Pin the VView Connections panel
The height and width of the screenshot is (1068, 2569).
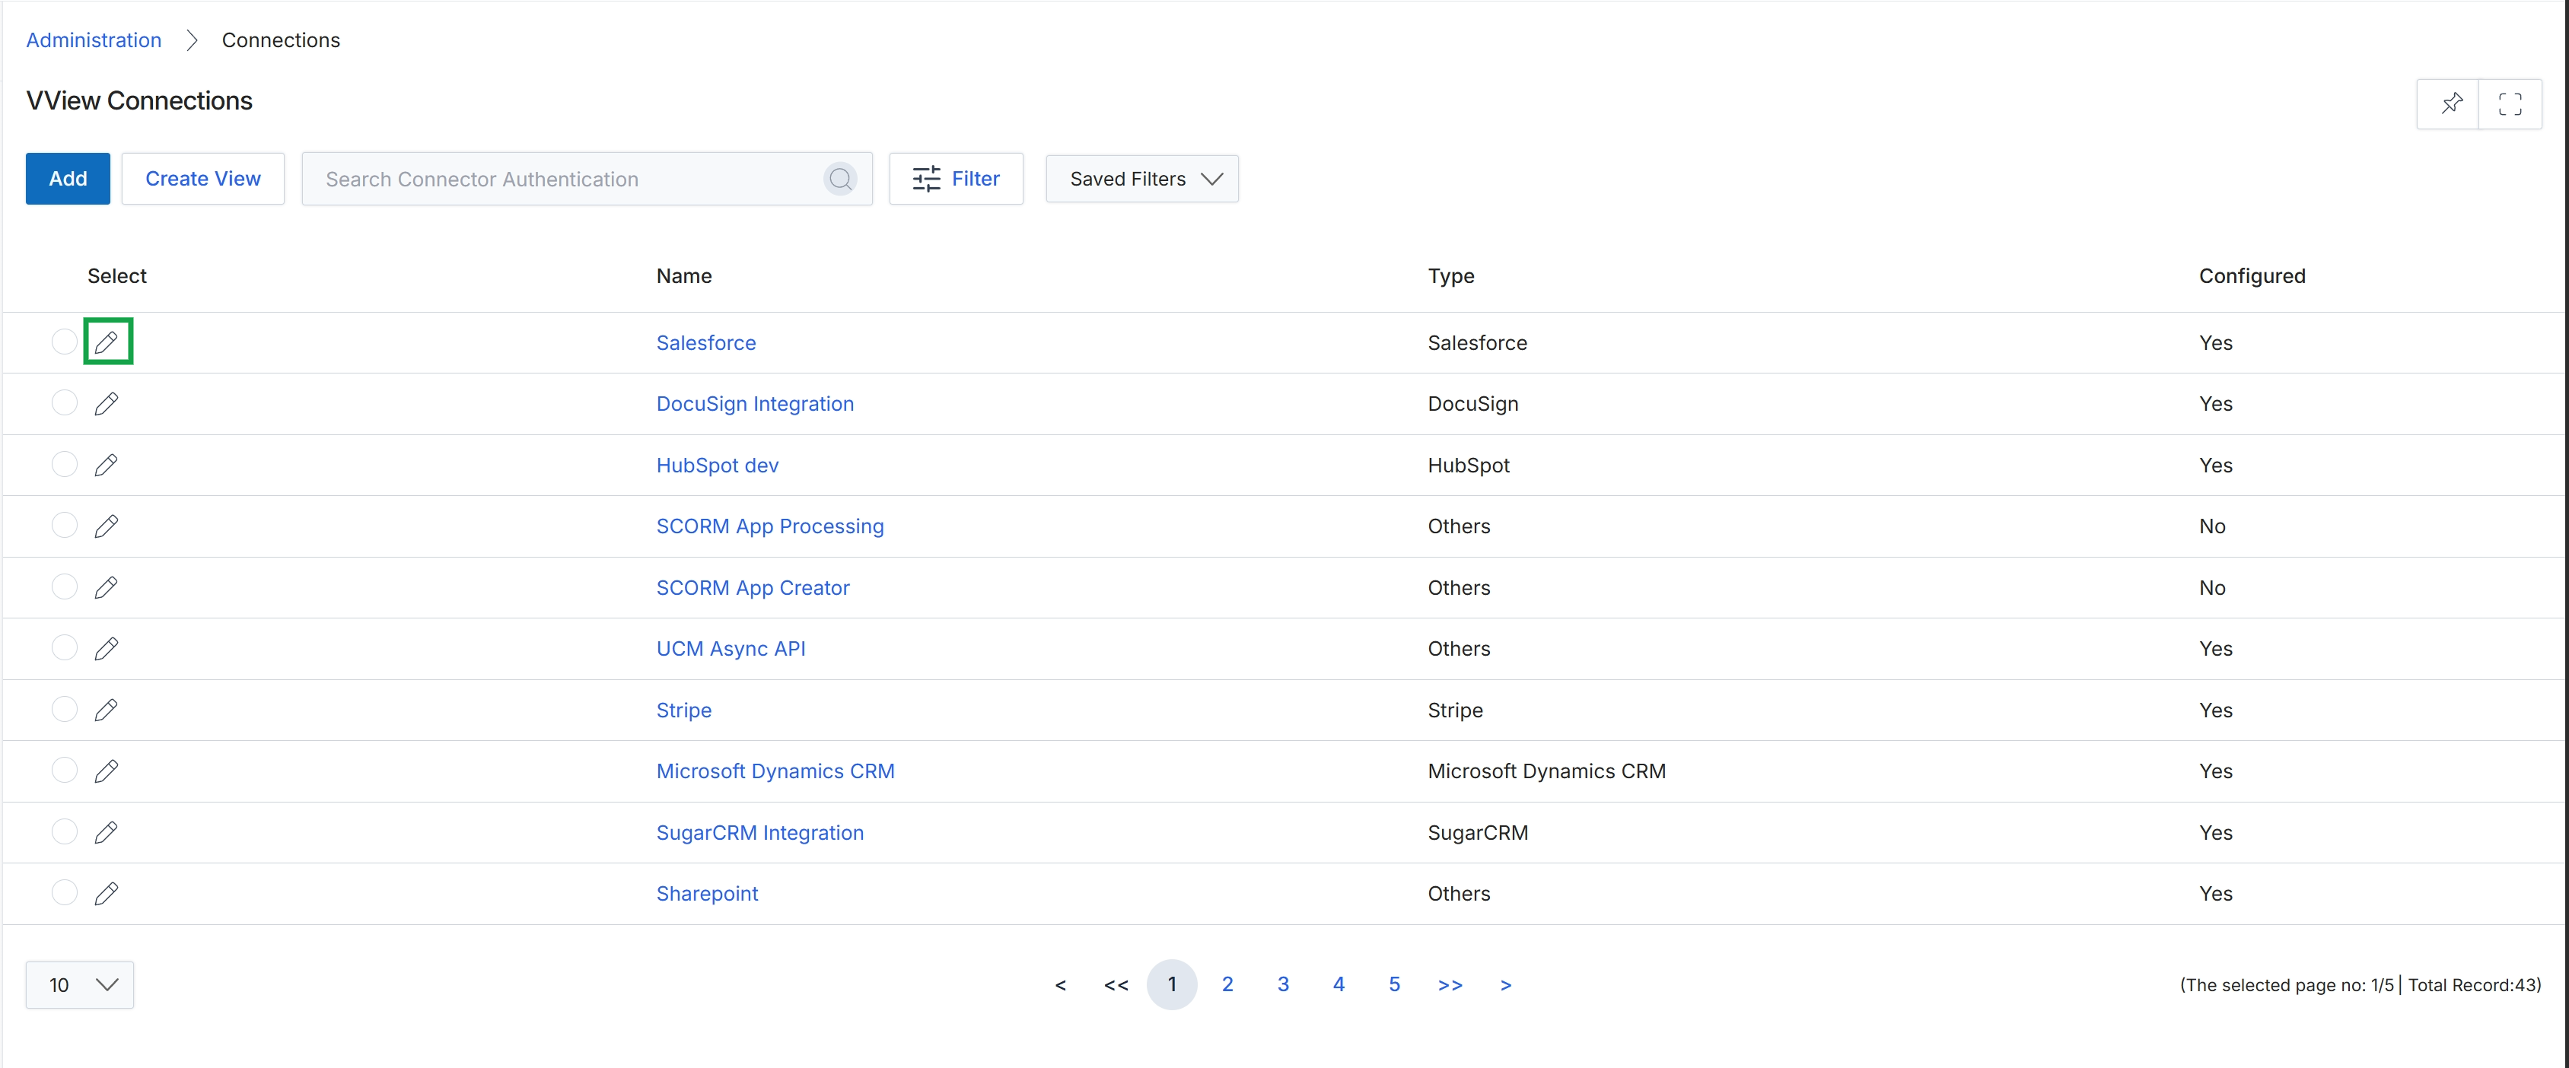tap(2450, 103)
